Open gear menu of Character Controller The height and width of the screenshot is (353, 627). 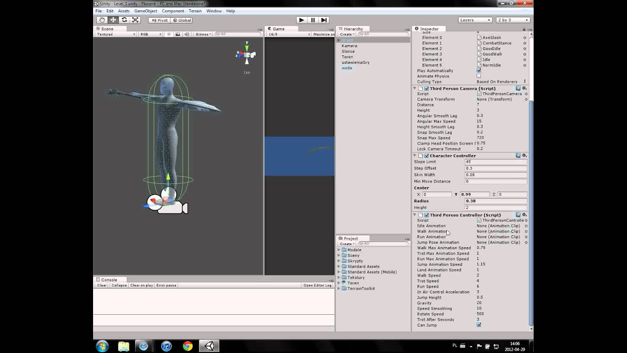(x=524, y=155)
